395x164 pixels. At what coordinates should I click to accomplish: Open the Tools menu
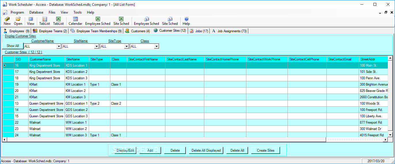point(78,12)
